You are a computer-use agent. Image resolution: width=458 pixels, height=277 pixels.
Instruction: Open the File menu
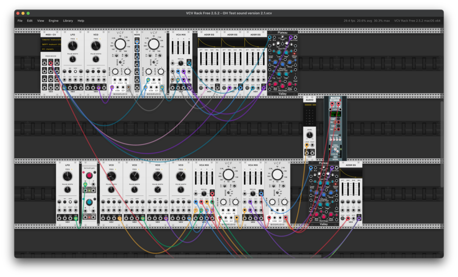20,21
